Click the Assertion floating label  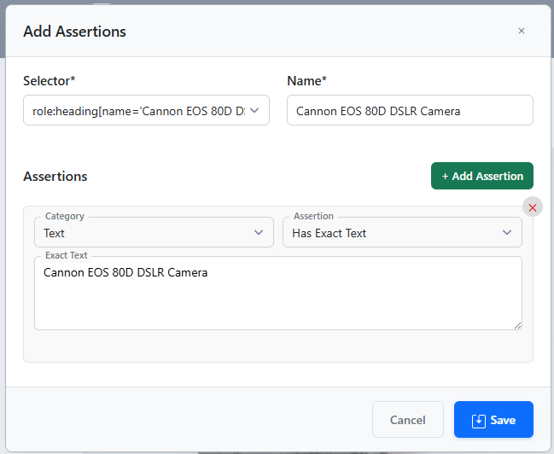coord(313,217)
